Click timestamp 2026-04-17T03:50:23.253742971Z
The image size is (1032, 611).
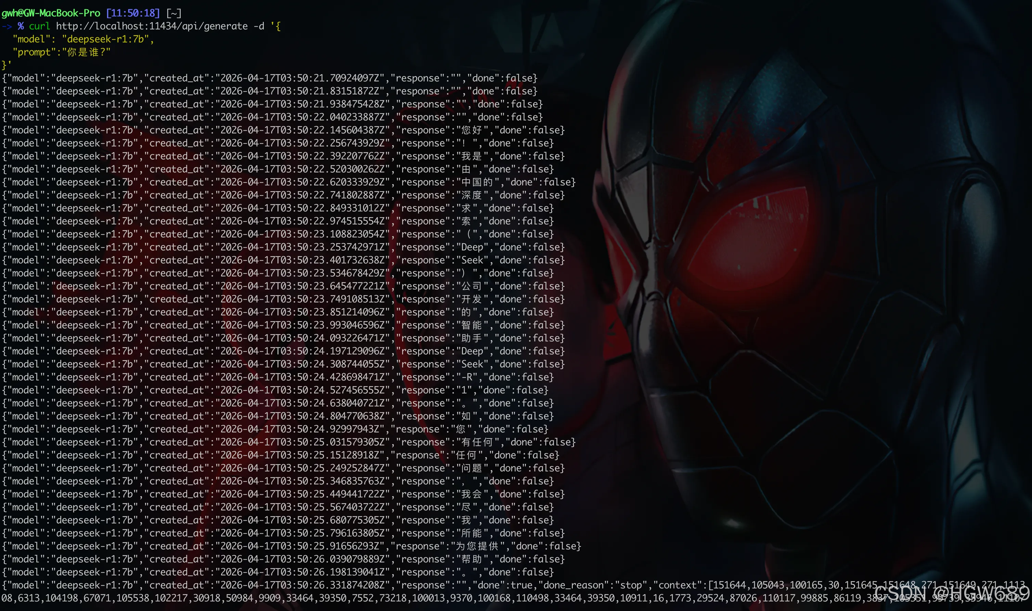tap(302, 247)
